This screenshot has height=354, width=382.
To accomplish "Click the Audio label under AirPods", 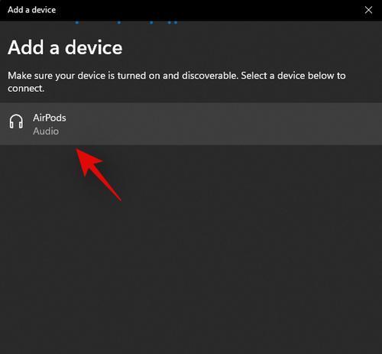I will click(46, 132).
